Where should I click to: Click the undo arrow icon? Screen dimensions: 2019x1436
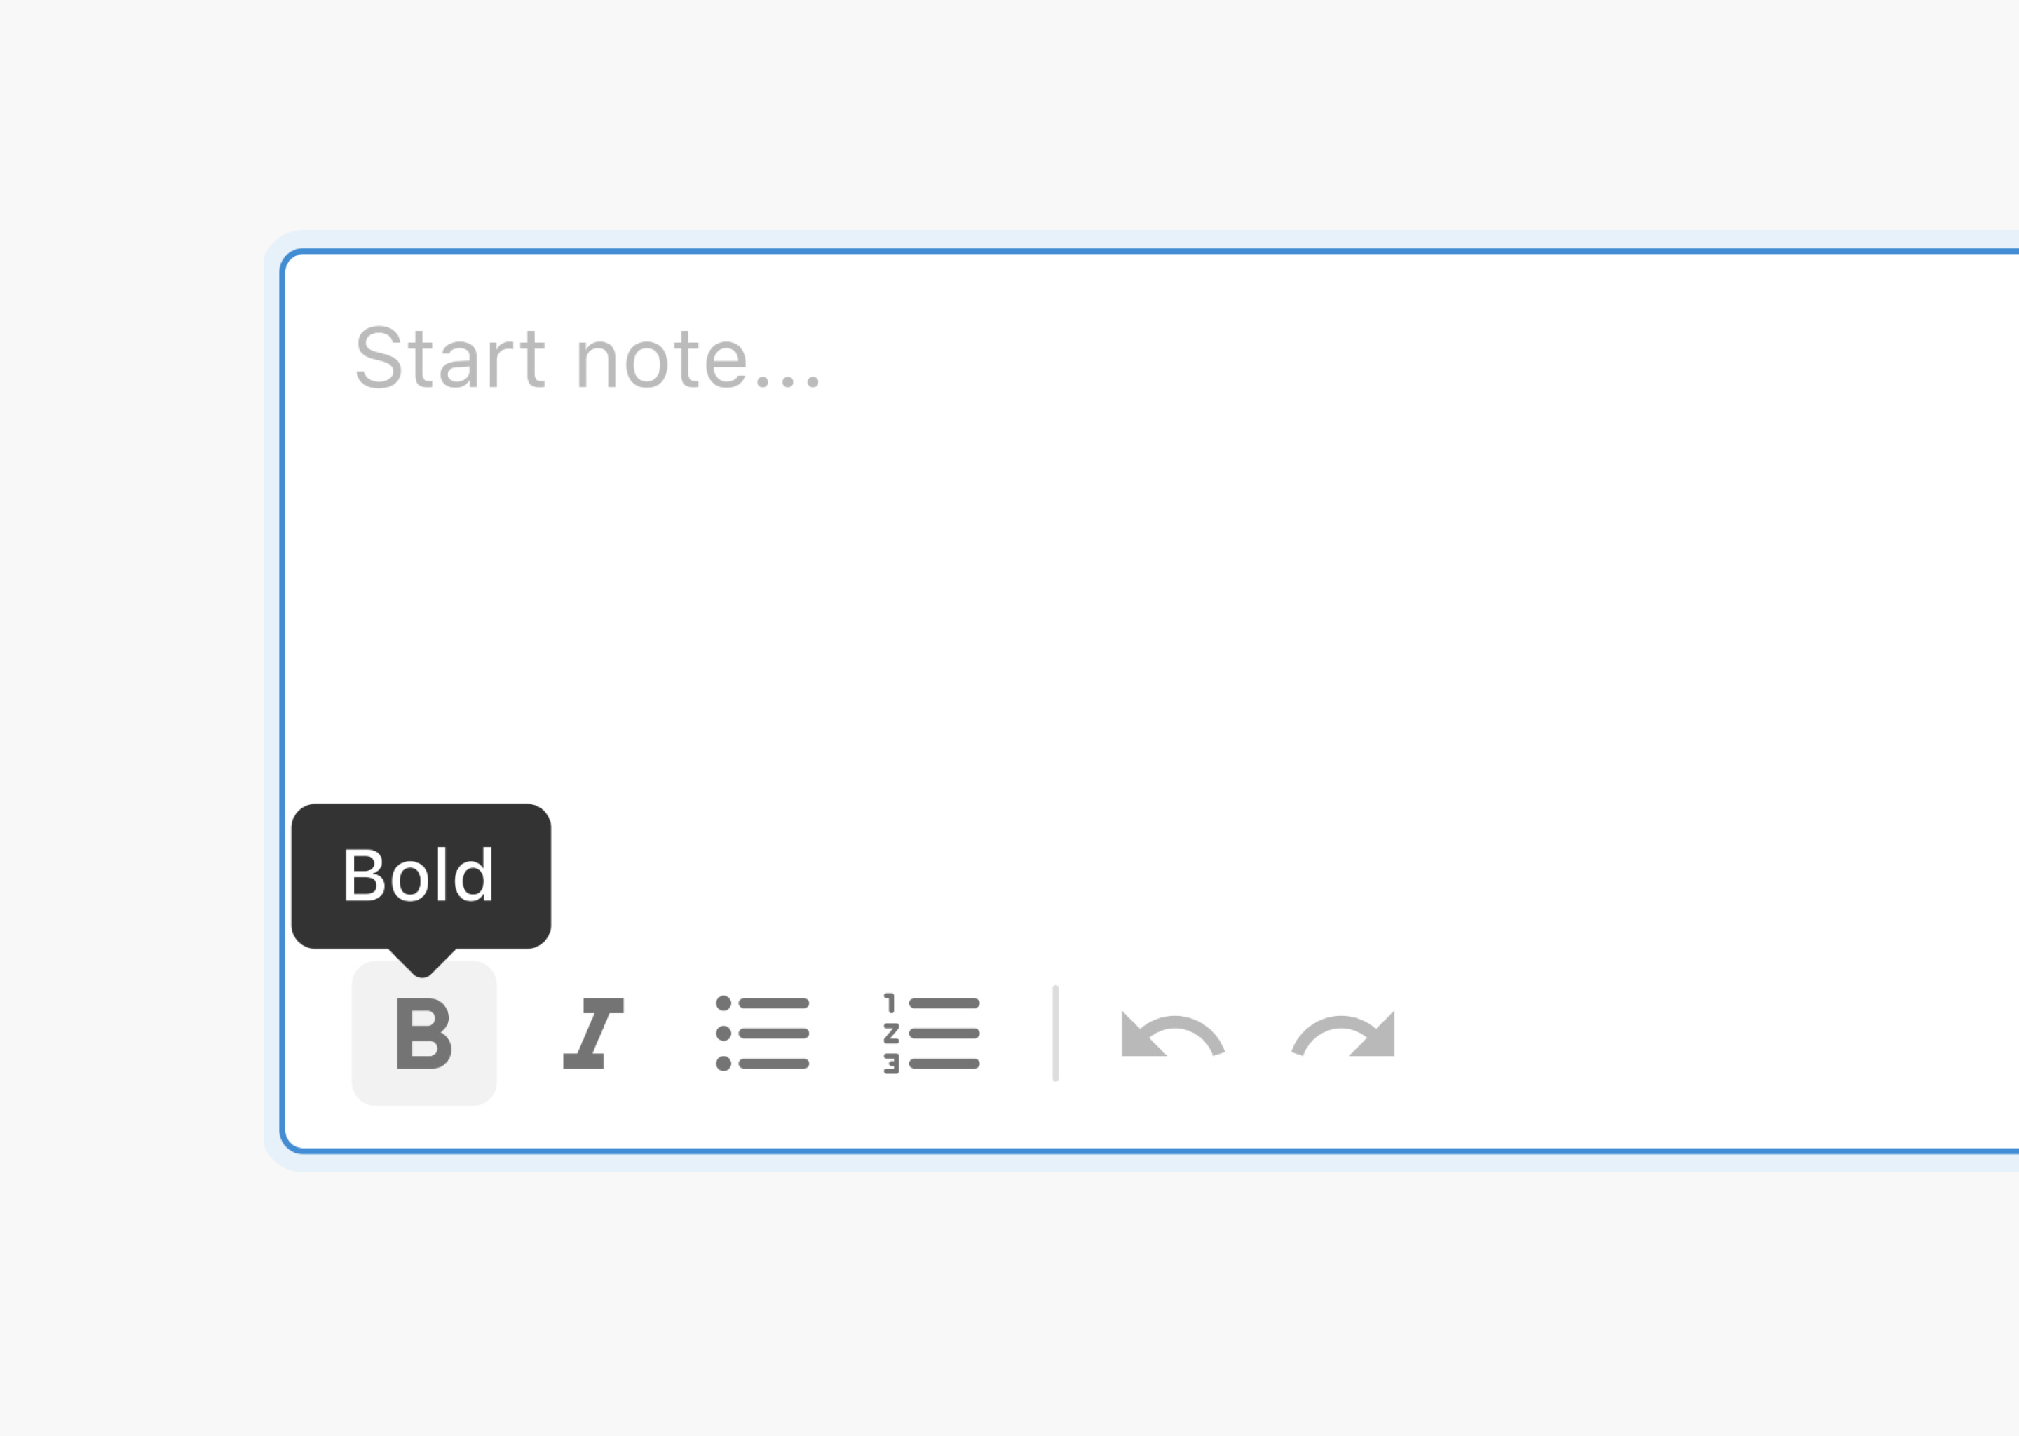(1172, 1034)
